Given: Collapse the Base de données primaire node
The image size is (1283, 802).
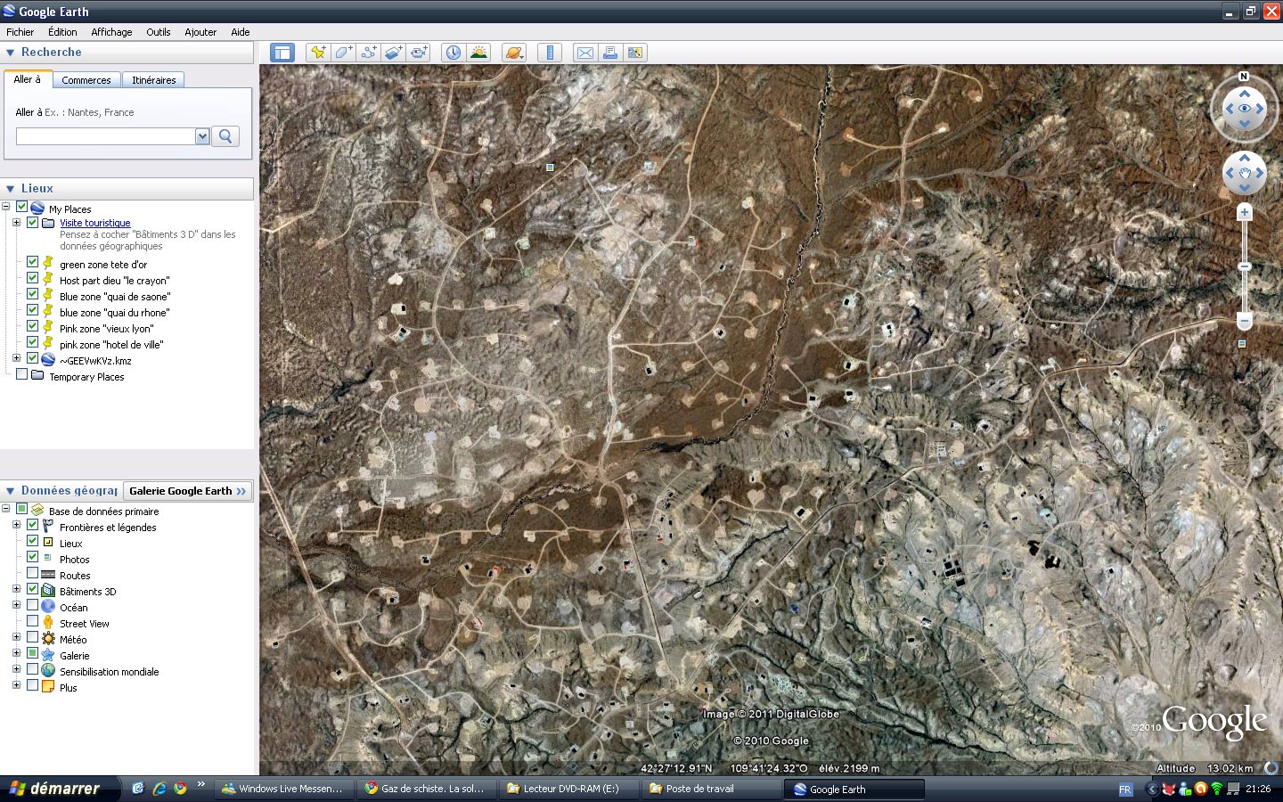Looking at the screenshot, I should click(6, 509).
